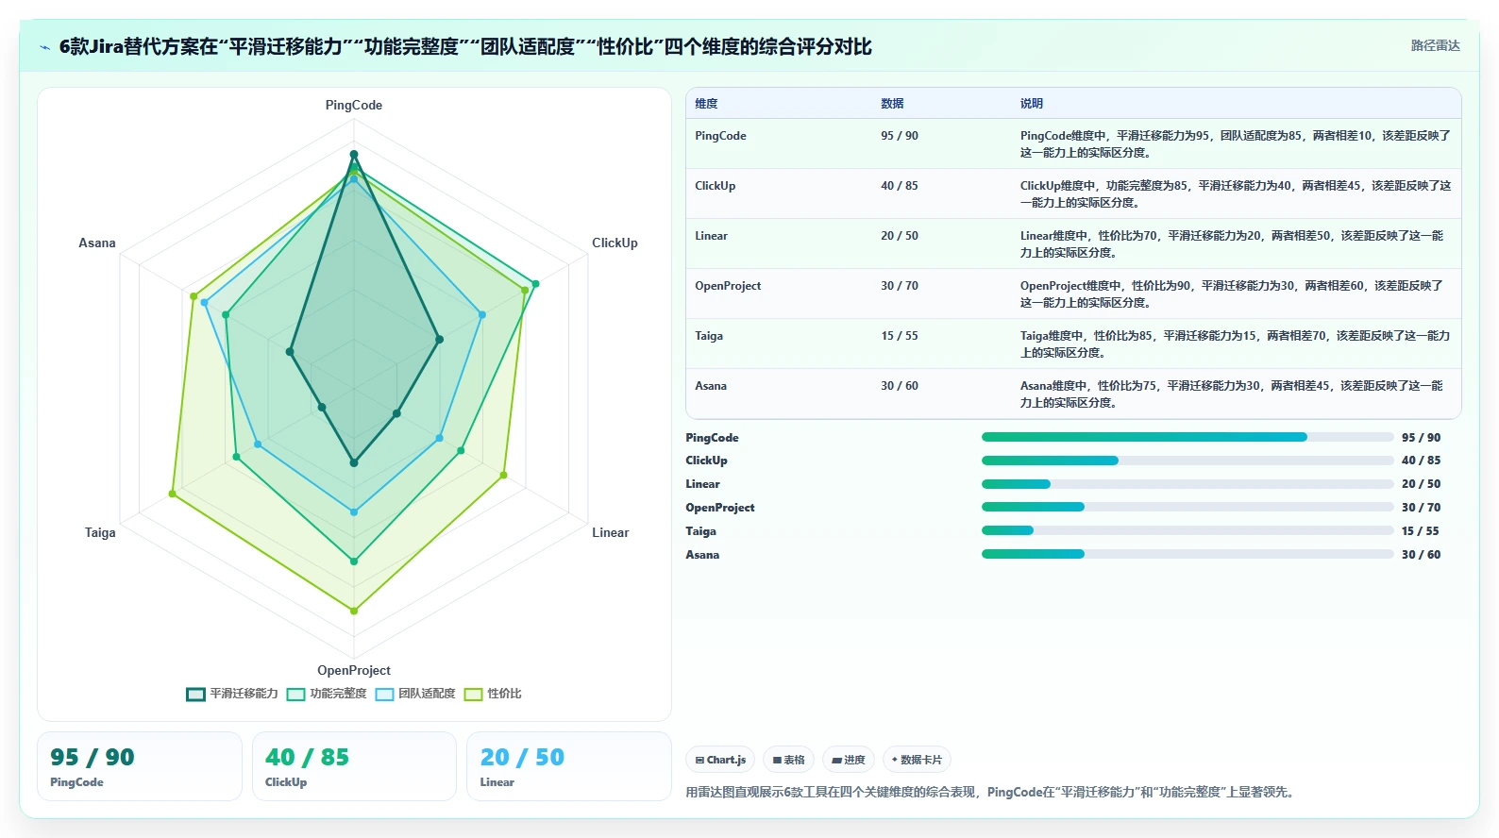Click the 20 / 50 table cell
This screenshot has height=838, width=1499.
tap(900, 236)
